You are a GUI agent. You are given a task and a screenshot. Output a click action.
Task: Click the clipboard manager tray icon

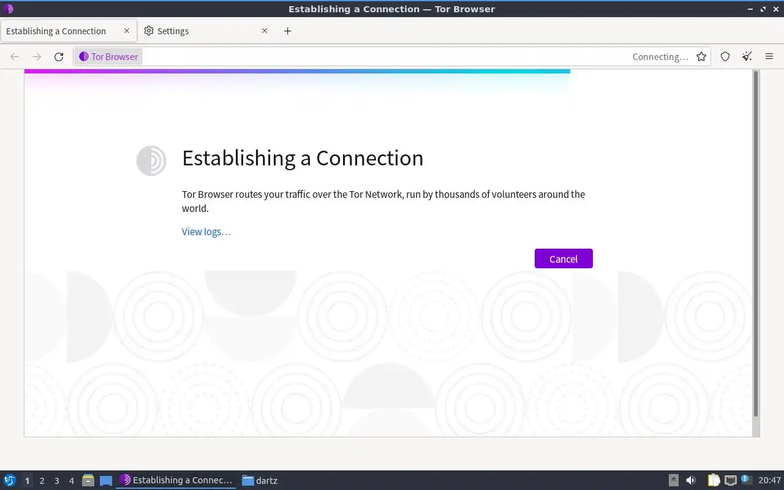click(x=714, y=480)
